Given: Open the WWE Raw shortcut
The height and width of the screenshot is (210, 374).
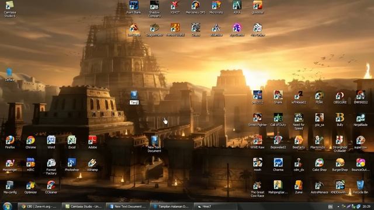Looking at the screenshot, I should pos(257,142).
